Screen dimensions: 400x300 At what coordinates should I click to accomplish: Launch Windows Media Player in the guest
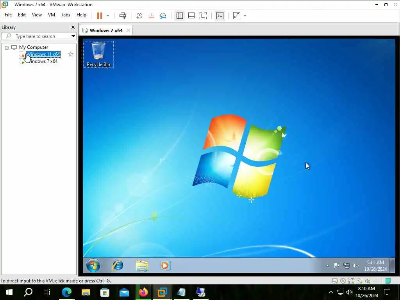coord(165,266)
